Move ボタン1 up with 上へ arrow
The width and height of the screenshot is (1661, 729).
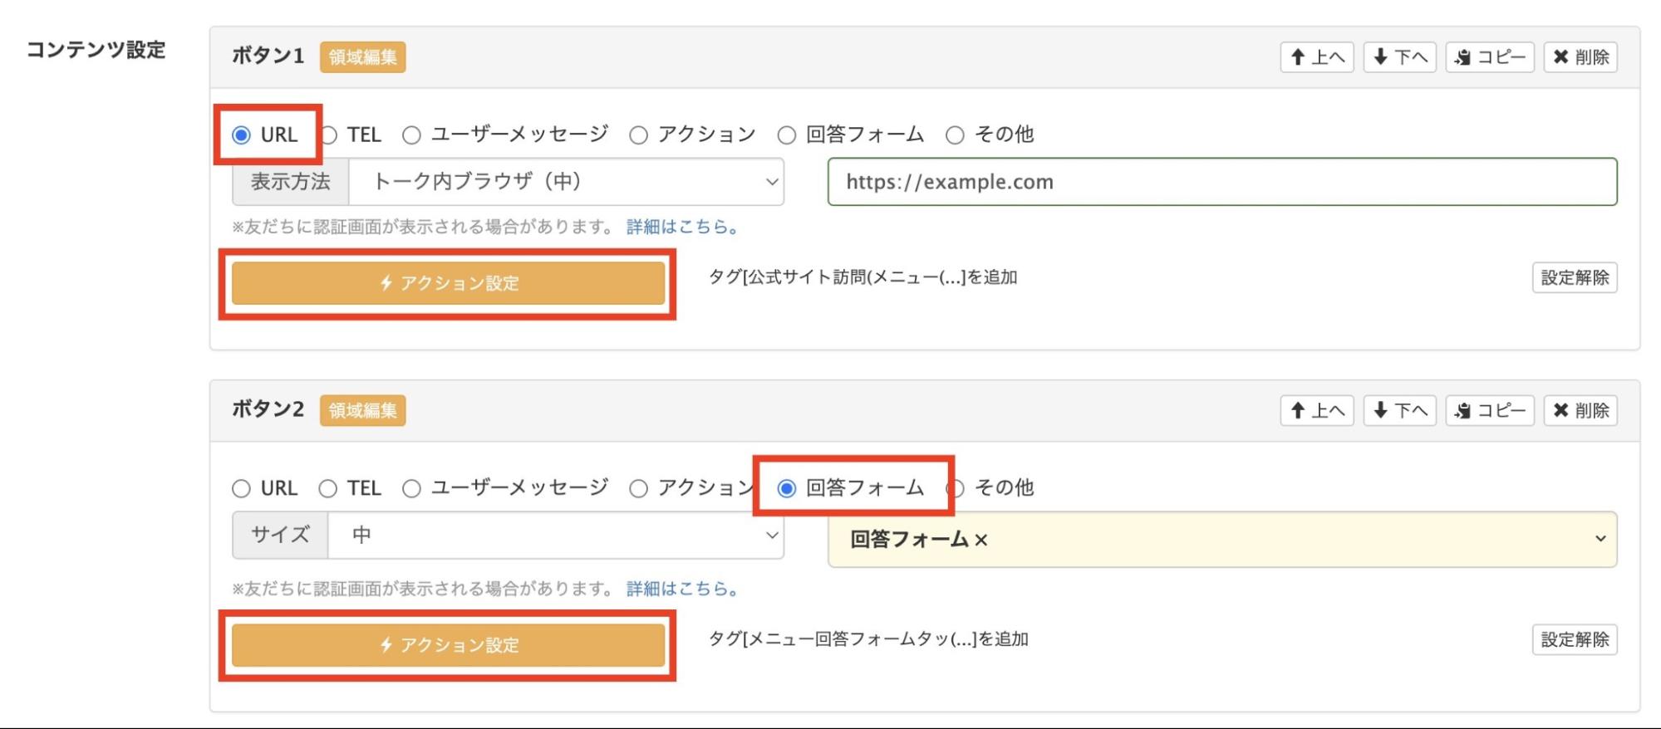point(1317,57)
